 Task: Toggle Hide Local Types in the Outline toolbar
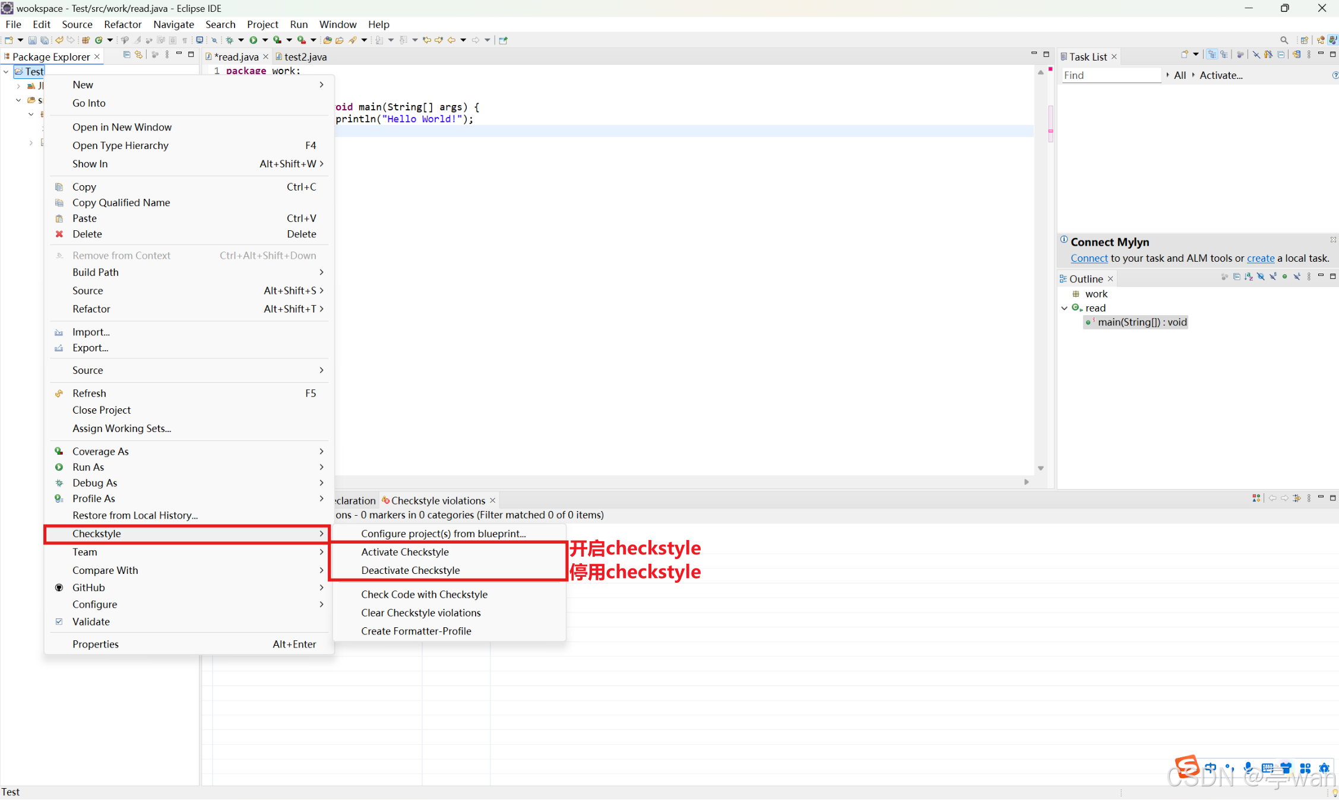tap(1297, 277)
